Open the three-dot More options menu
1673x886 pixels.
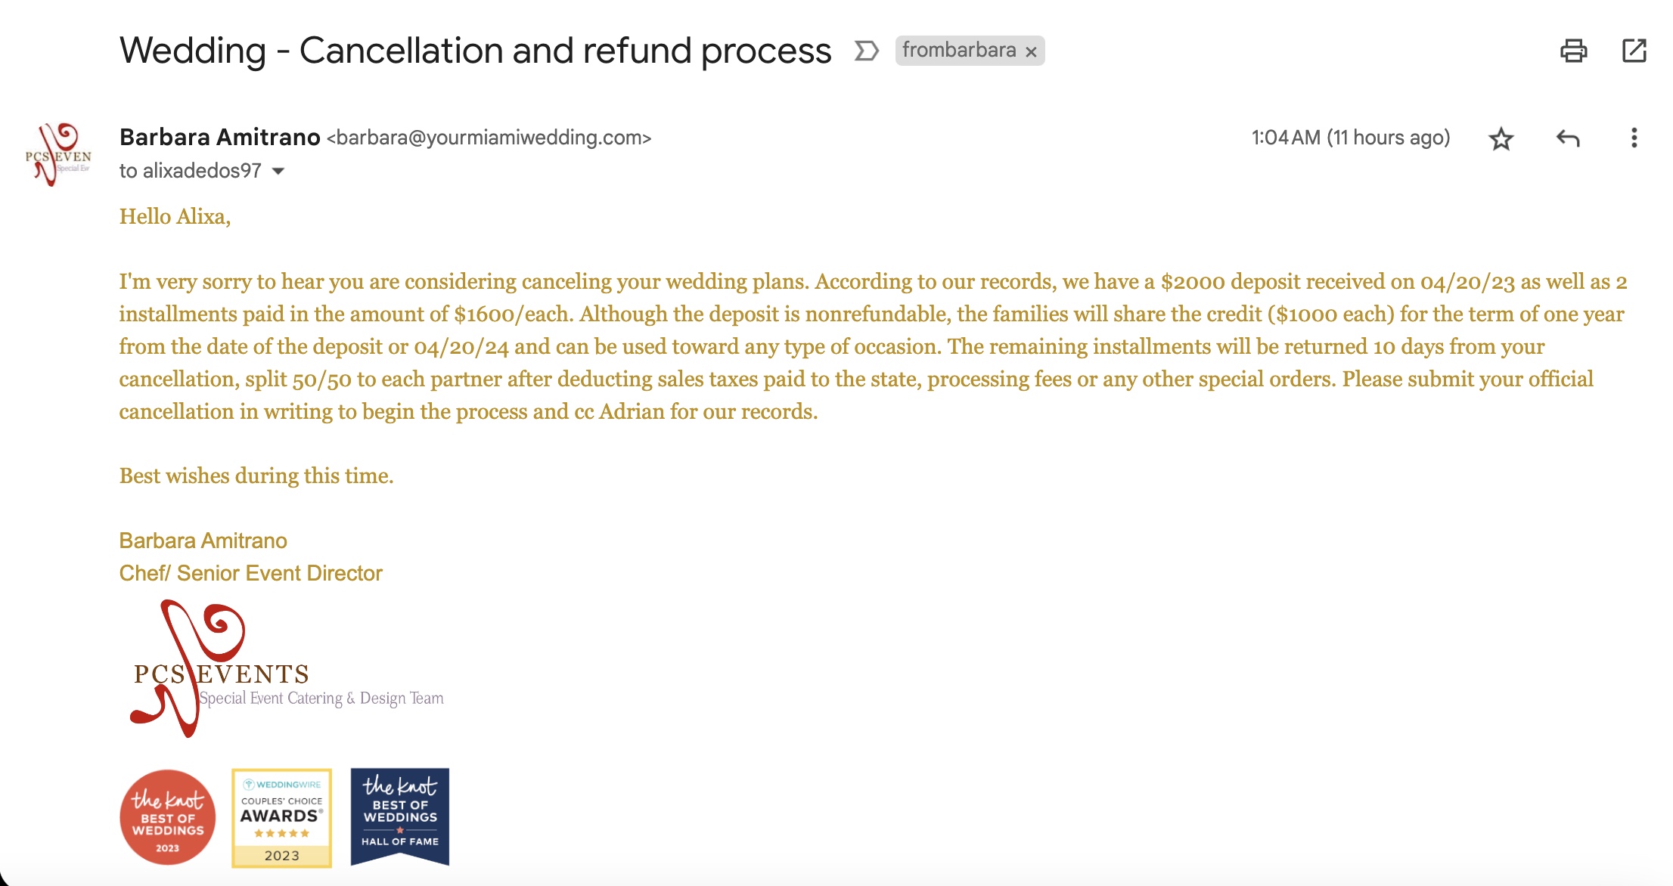tap(1634, 138)
